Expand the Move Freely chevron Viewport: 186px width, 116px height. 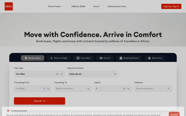pos(62,6)
